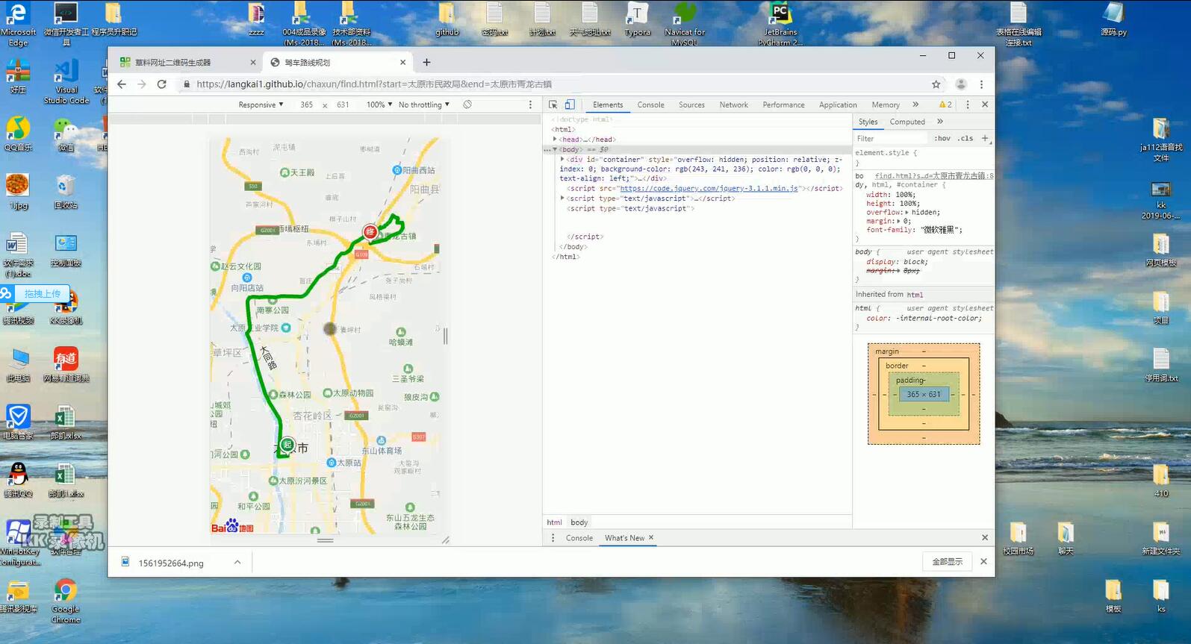Click the Baidu map logo
This screenshot has width=1191, height=644.
pyautogui.click(x=232, y=527)
